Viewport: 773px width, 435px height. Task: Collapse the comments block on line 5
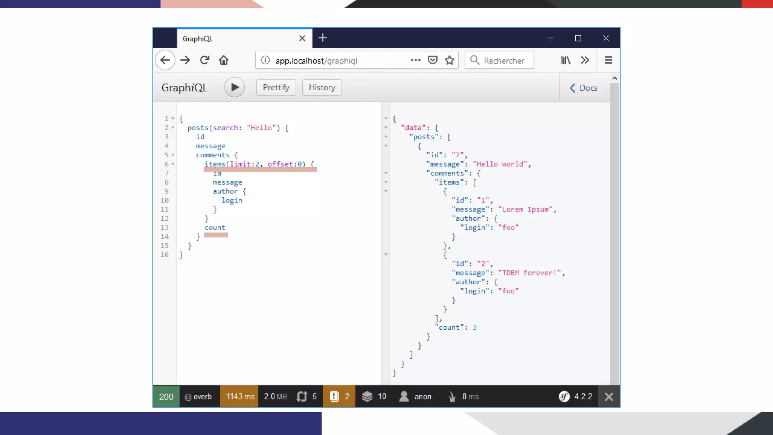pos(173,155)
